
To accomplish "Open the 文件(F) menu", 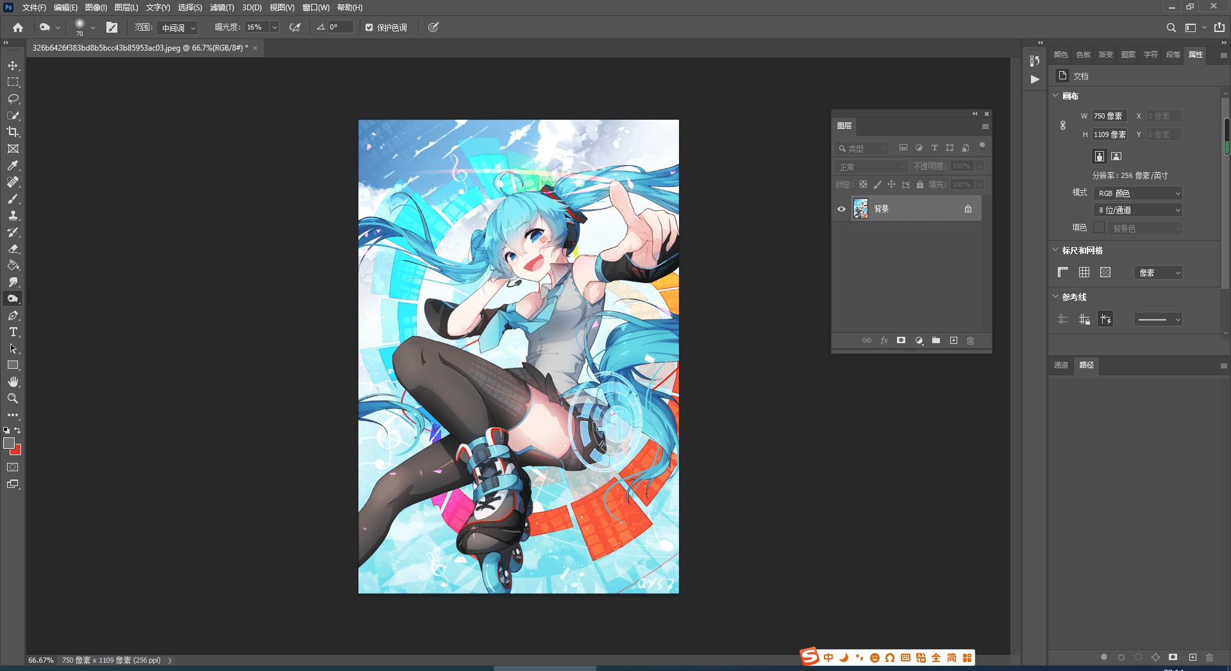I will click(x=34, y=8).
